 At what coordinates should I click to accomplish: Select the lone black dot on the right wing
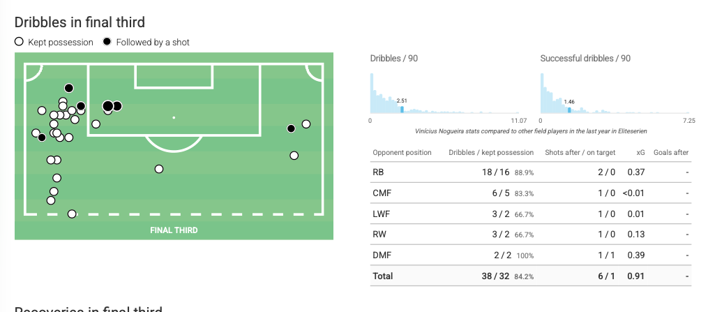click(291, 128)
